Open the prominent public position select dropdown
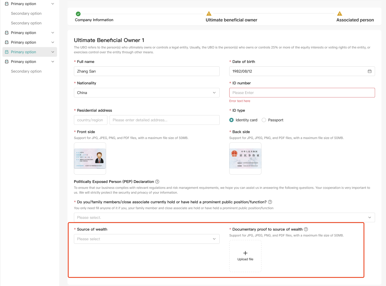386x286 pixels. point(224,217)
